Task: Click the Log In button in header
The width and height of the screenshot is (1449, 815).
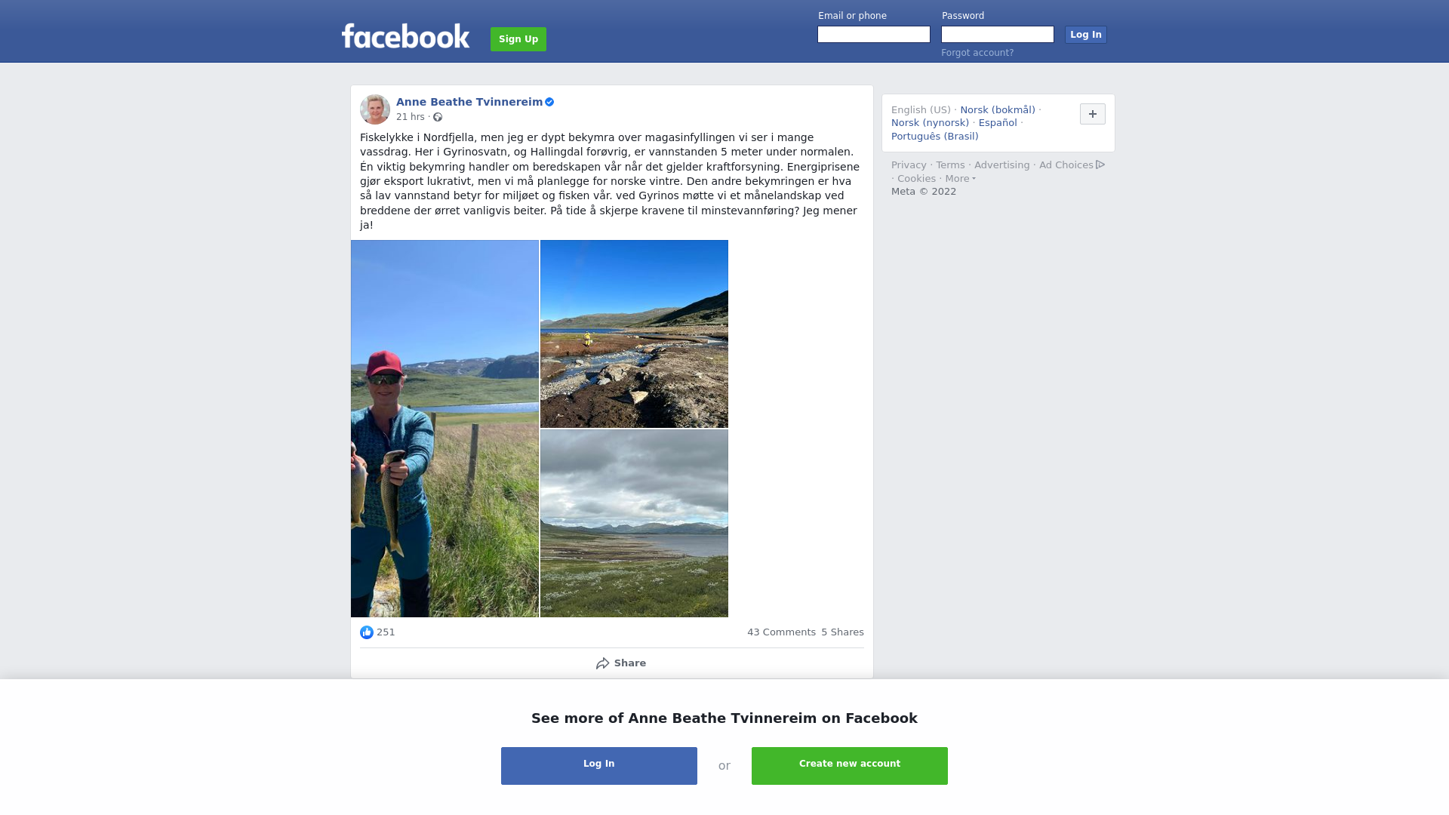Action: [1086, 35]
